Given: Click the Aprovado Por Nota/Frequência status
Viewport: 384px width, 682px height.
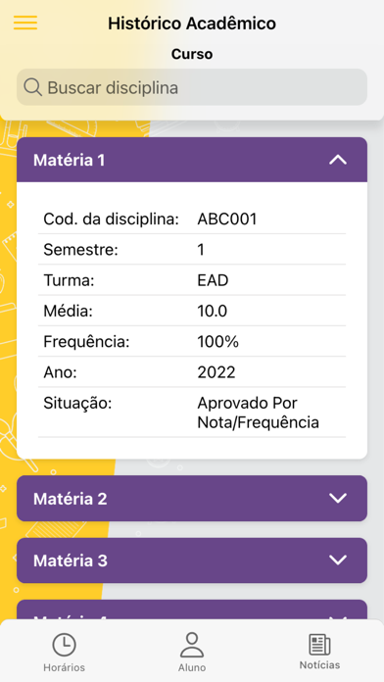Looking at the screenshot, I should 259,413.
